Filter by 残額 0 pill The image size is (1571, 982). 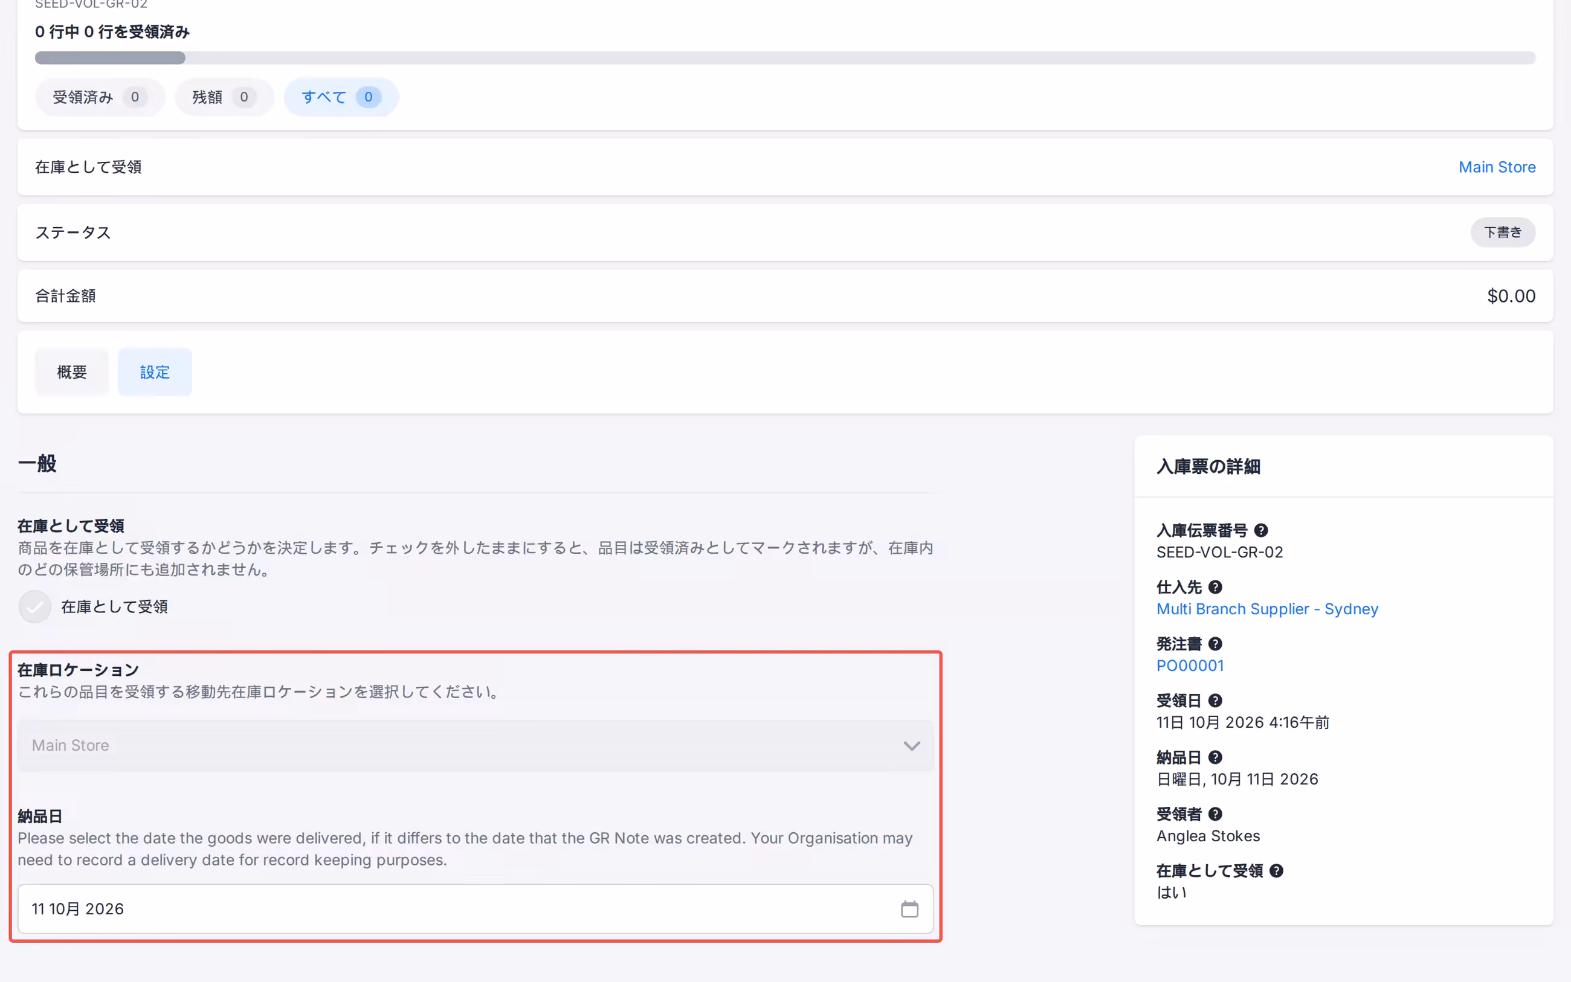[x=224, y=97]
